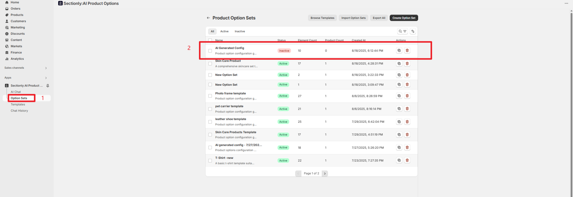This screenshot has height=197, width=573.
Task: Click the Browse Templates button
Action: (322, 18)
